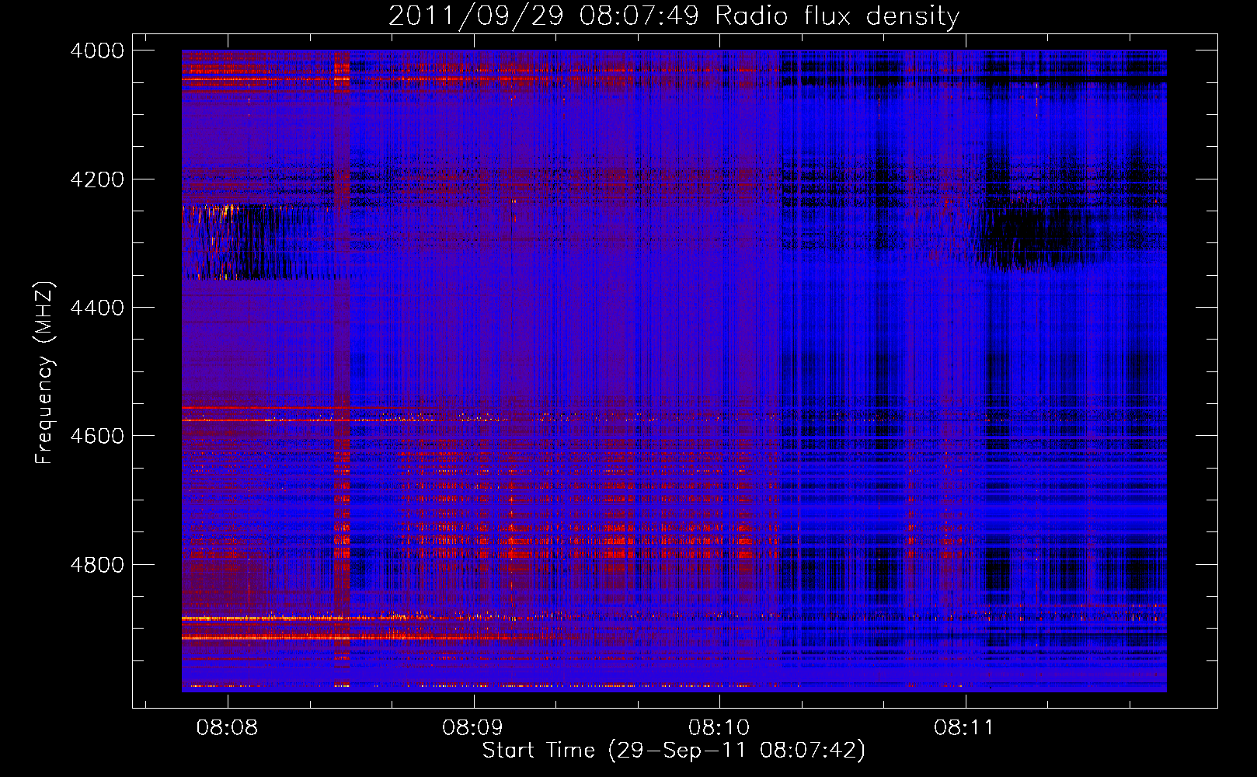This screenshot has width=1257, height=777.
Task: Select the 4600 frequency axis label
Action: pos(97,436)
